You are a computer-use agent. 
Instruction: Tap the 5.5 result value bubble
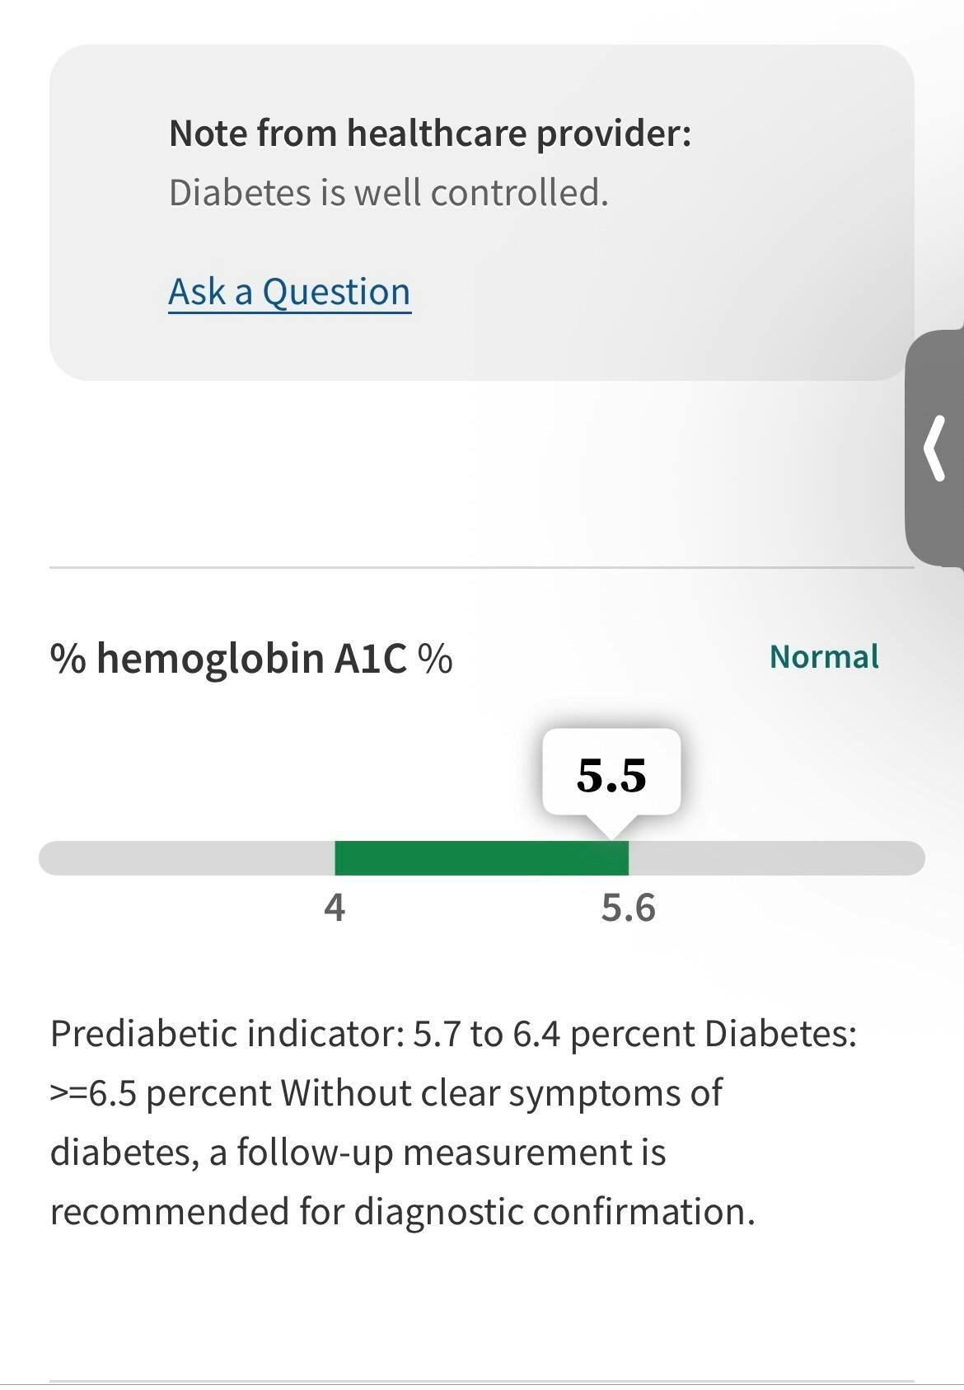(611, 775)
